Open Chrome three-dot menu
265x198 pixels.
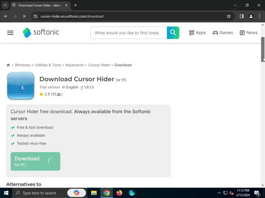point(260,16)
